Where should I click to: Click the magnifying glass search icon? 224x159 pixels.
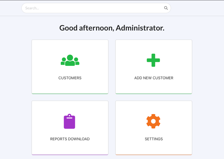click(x=166, y=8)
